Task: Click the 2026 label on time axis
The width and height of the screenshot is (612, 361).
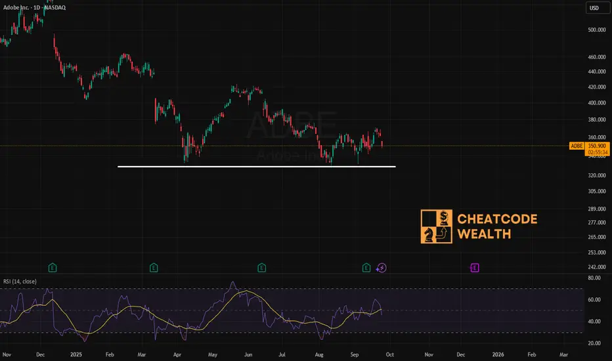Action: 498,354
